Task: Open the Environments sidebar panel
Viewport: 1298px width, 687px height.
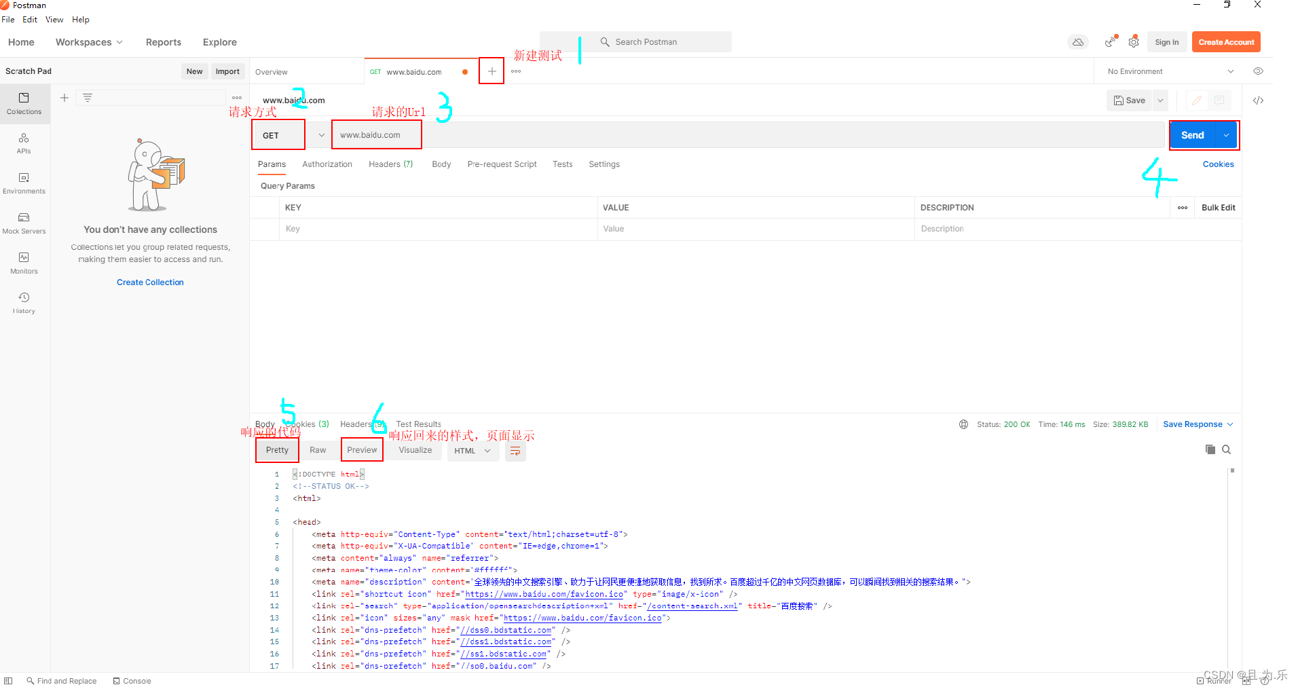Action: click(x=24, y=183)
